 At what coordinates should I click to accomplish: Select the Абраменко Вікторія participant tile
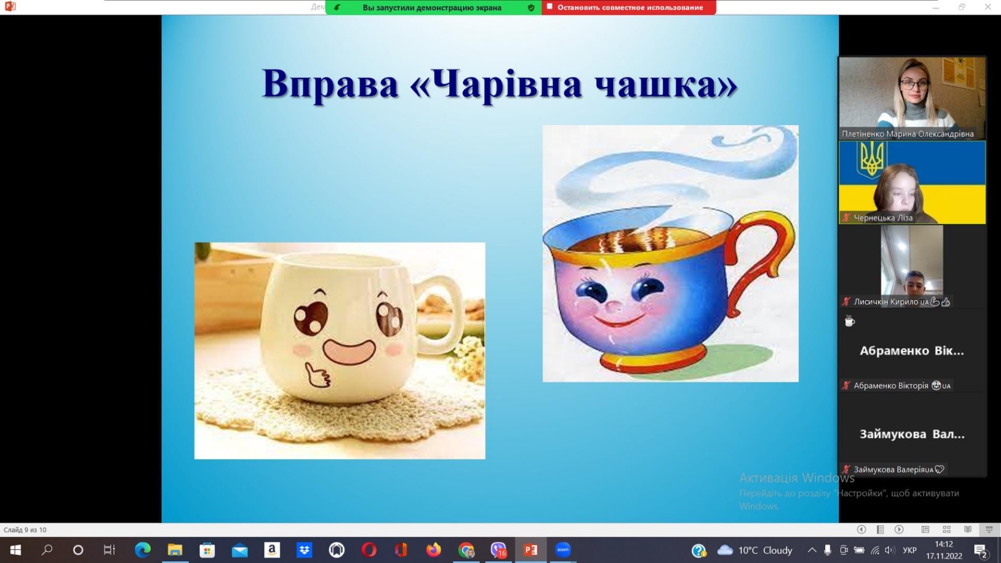point(912,350)
